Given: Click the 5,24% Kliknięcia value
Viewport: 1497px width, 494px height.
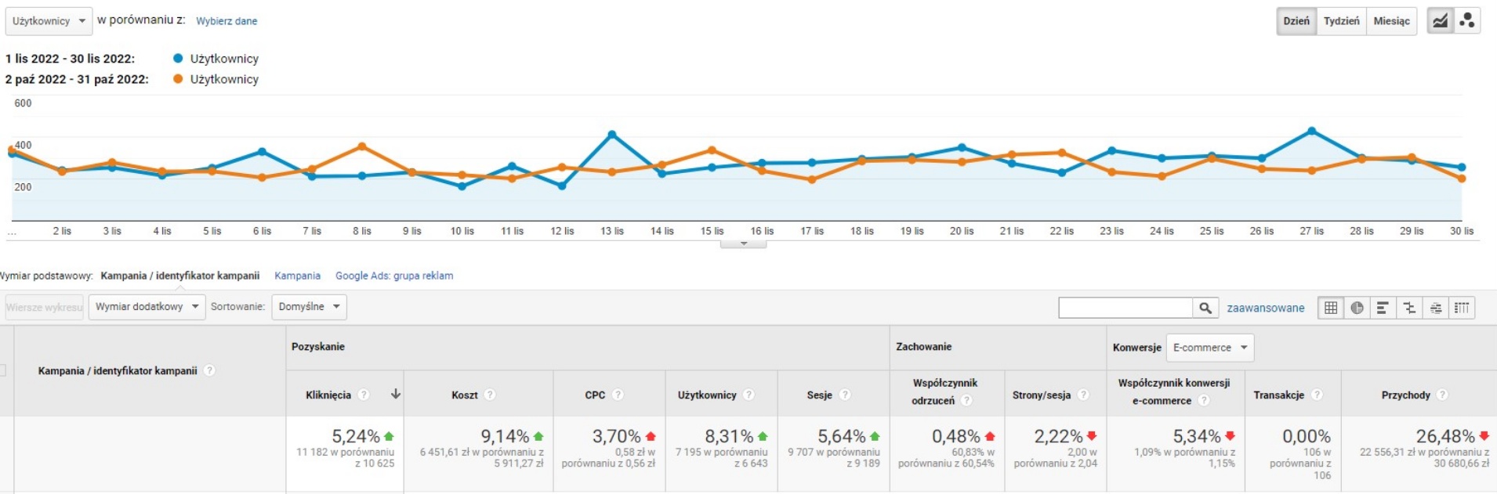Looking at the screenshot, I should click(356, 436).
